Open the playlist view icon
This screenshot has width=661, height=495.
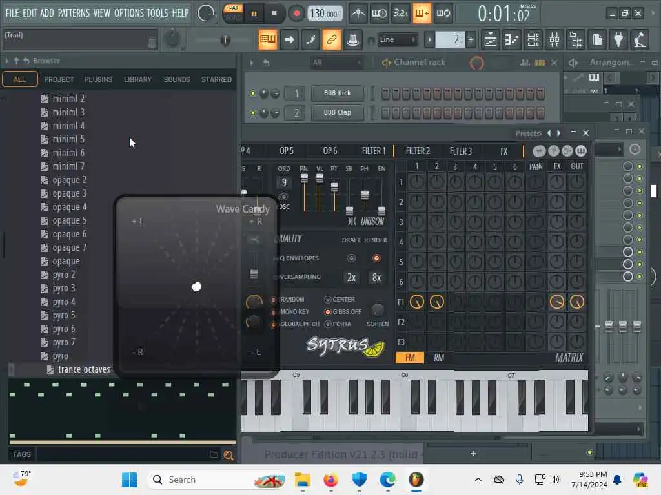pos(491,40)
